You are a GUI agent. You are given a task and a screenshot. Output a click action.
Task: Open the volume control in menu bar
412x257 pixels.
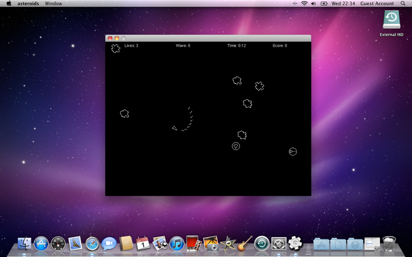click(x=313, y=4)
